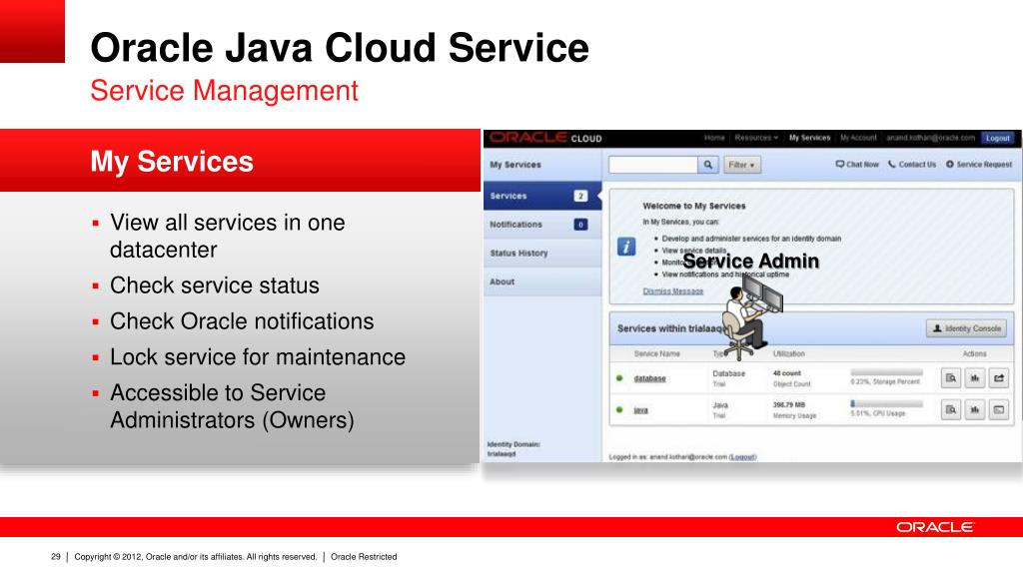Open the Identity Console button
Image resolution: width=1023 pixels, height=575 pixels.
[966, 328]
